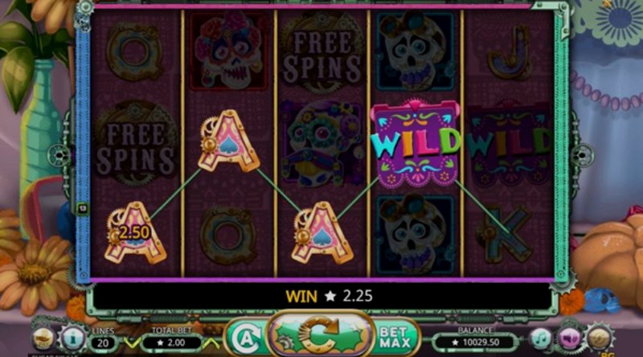Viewport: 643px width, 357px height.
Task: Select the total bet 2.00 field
Action: (172, 343)
